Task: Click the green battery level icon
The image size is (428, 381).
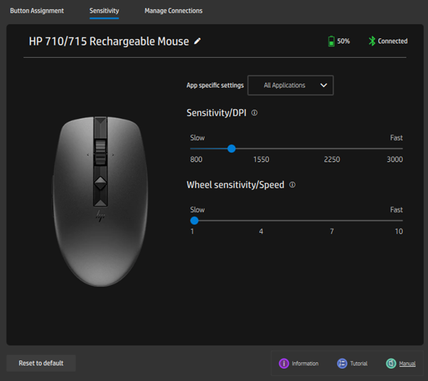Action: [331, 41]
